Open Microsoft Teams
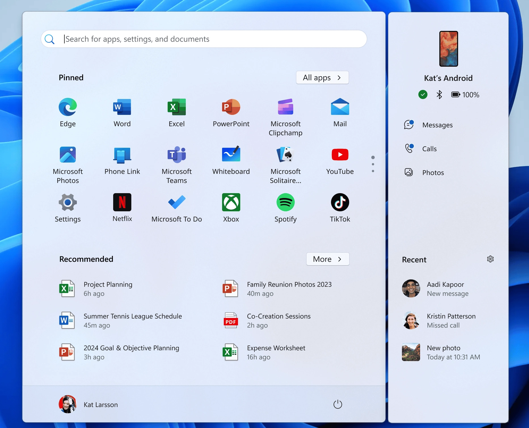Image resolution: width=529 pixels, height=428 pixels. pos(177,165)
